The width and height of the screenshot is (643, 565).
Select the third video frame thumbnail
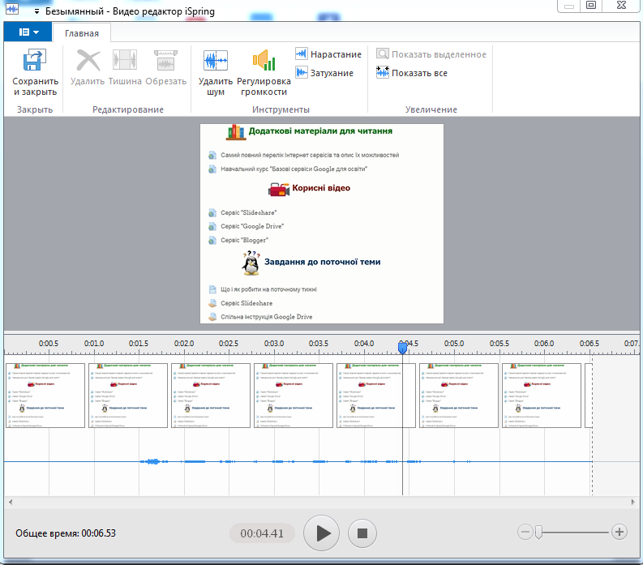(x=211, y=396)
